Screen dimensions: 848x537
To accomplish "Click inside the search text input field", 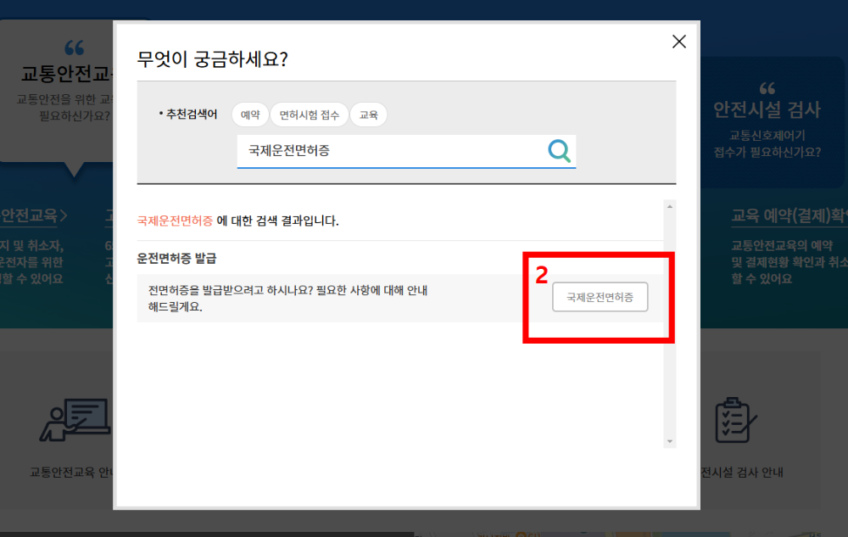I will 382,151.
